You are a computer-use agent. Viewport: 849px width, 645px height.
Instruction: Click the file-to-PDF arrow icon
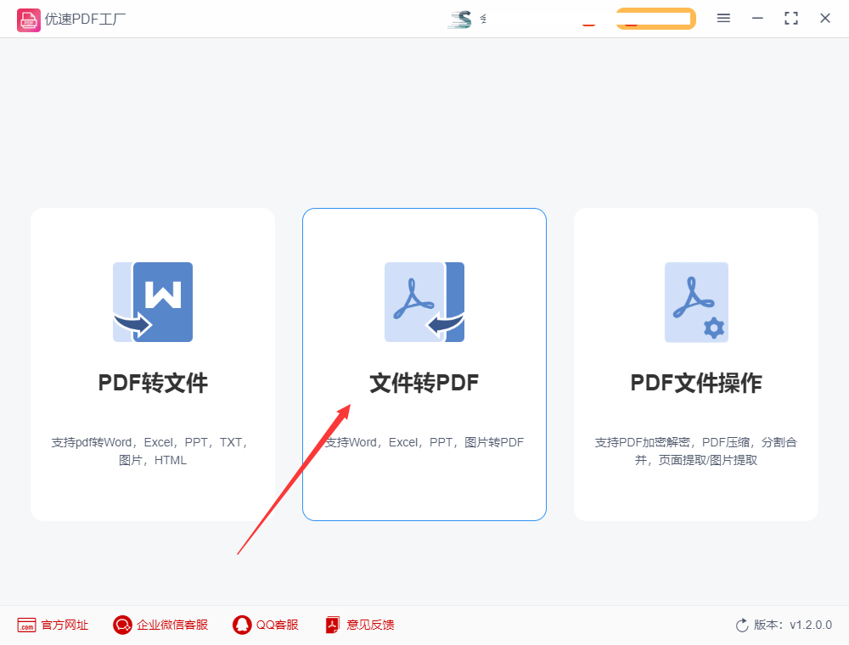tap(424, 302)
